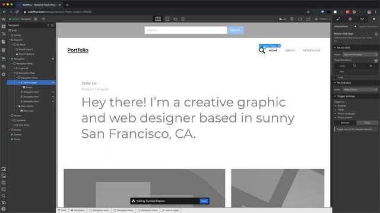Select Search Button 2 in Navigator

31,54
